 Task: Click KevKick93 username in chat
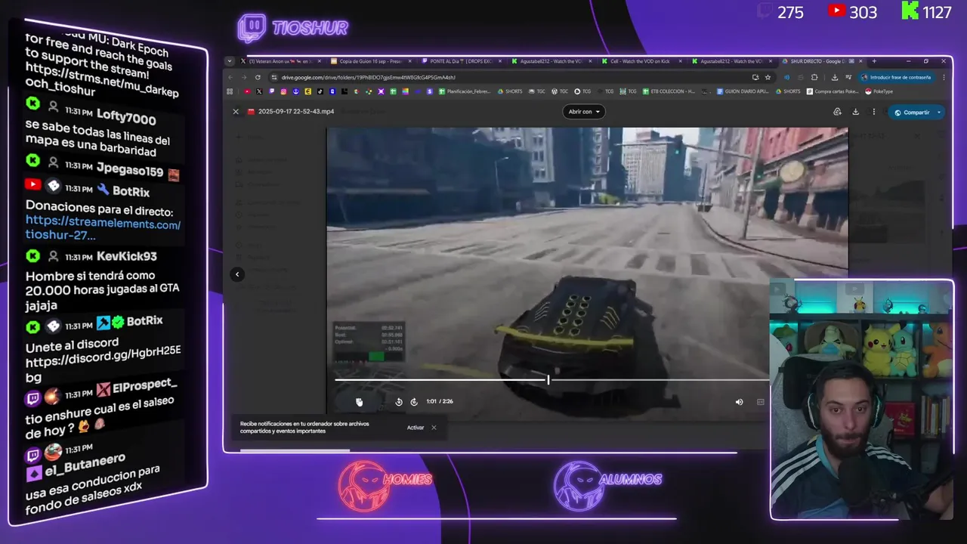[126, 257]
